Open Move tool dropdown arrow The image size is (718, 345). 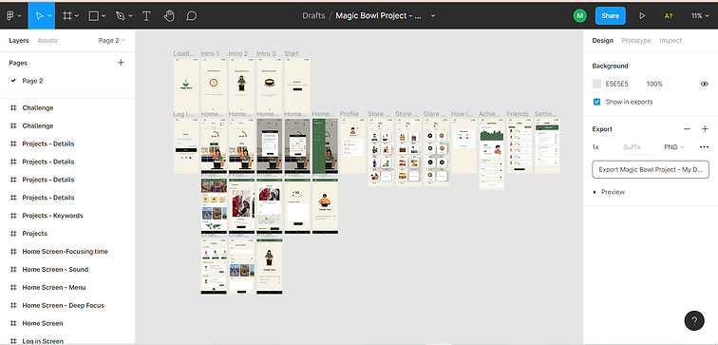tap(49, 15)
